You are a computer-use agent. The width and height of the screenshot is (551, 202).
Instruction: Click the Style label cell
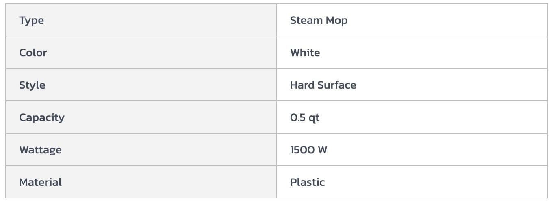tap(32, 85)
